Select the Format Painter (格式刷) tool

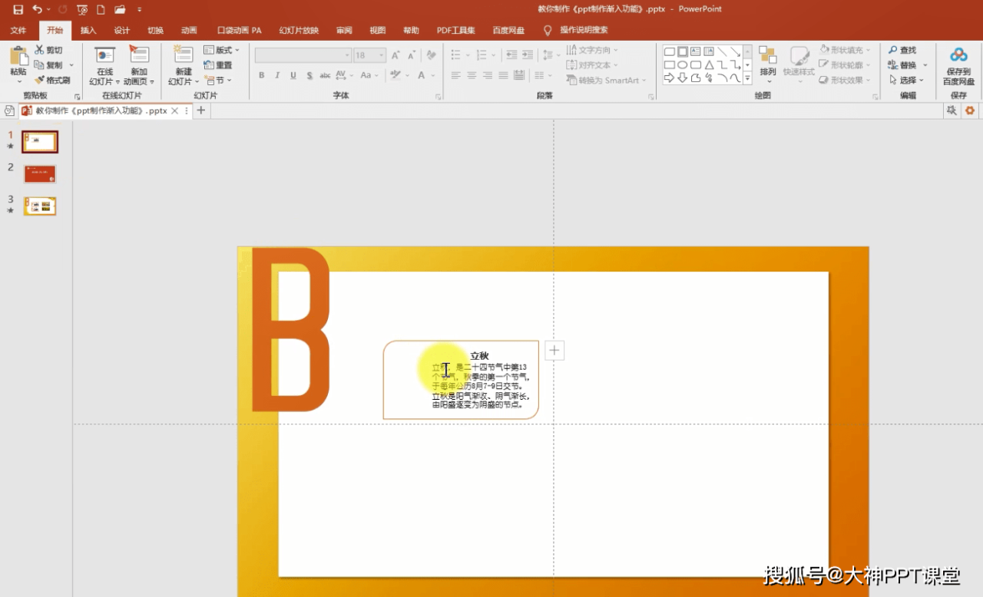click(52, 80)
